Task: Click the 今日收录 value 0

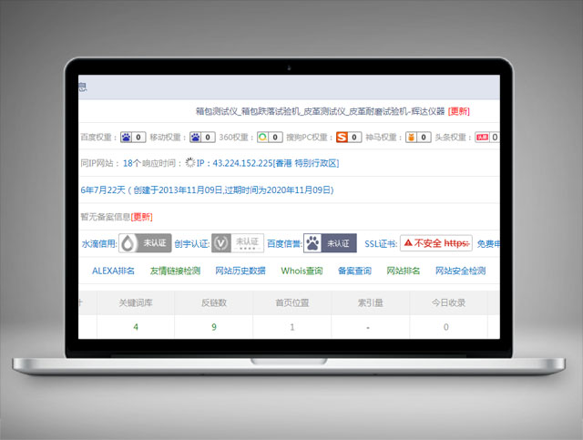Action: (446, 327)
